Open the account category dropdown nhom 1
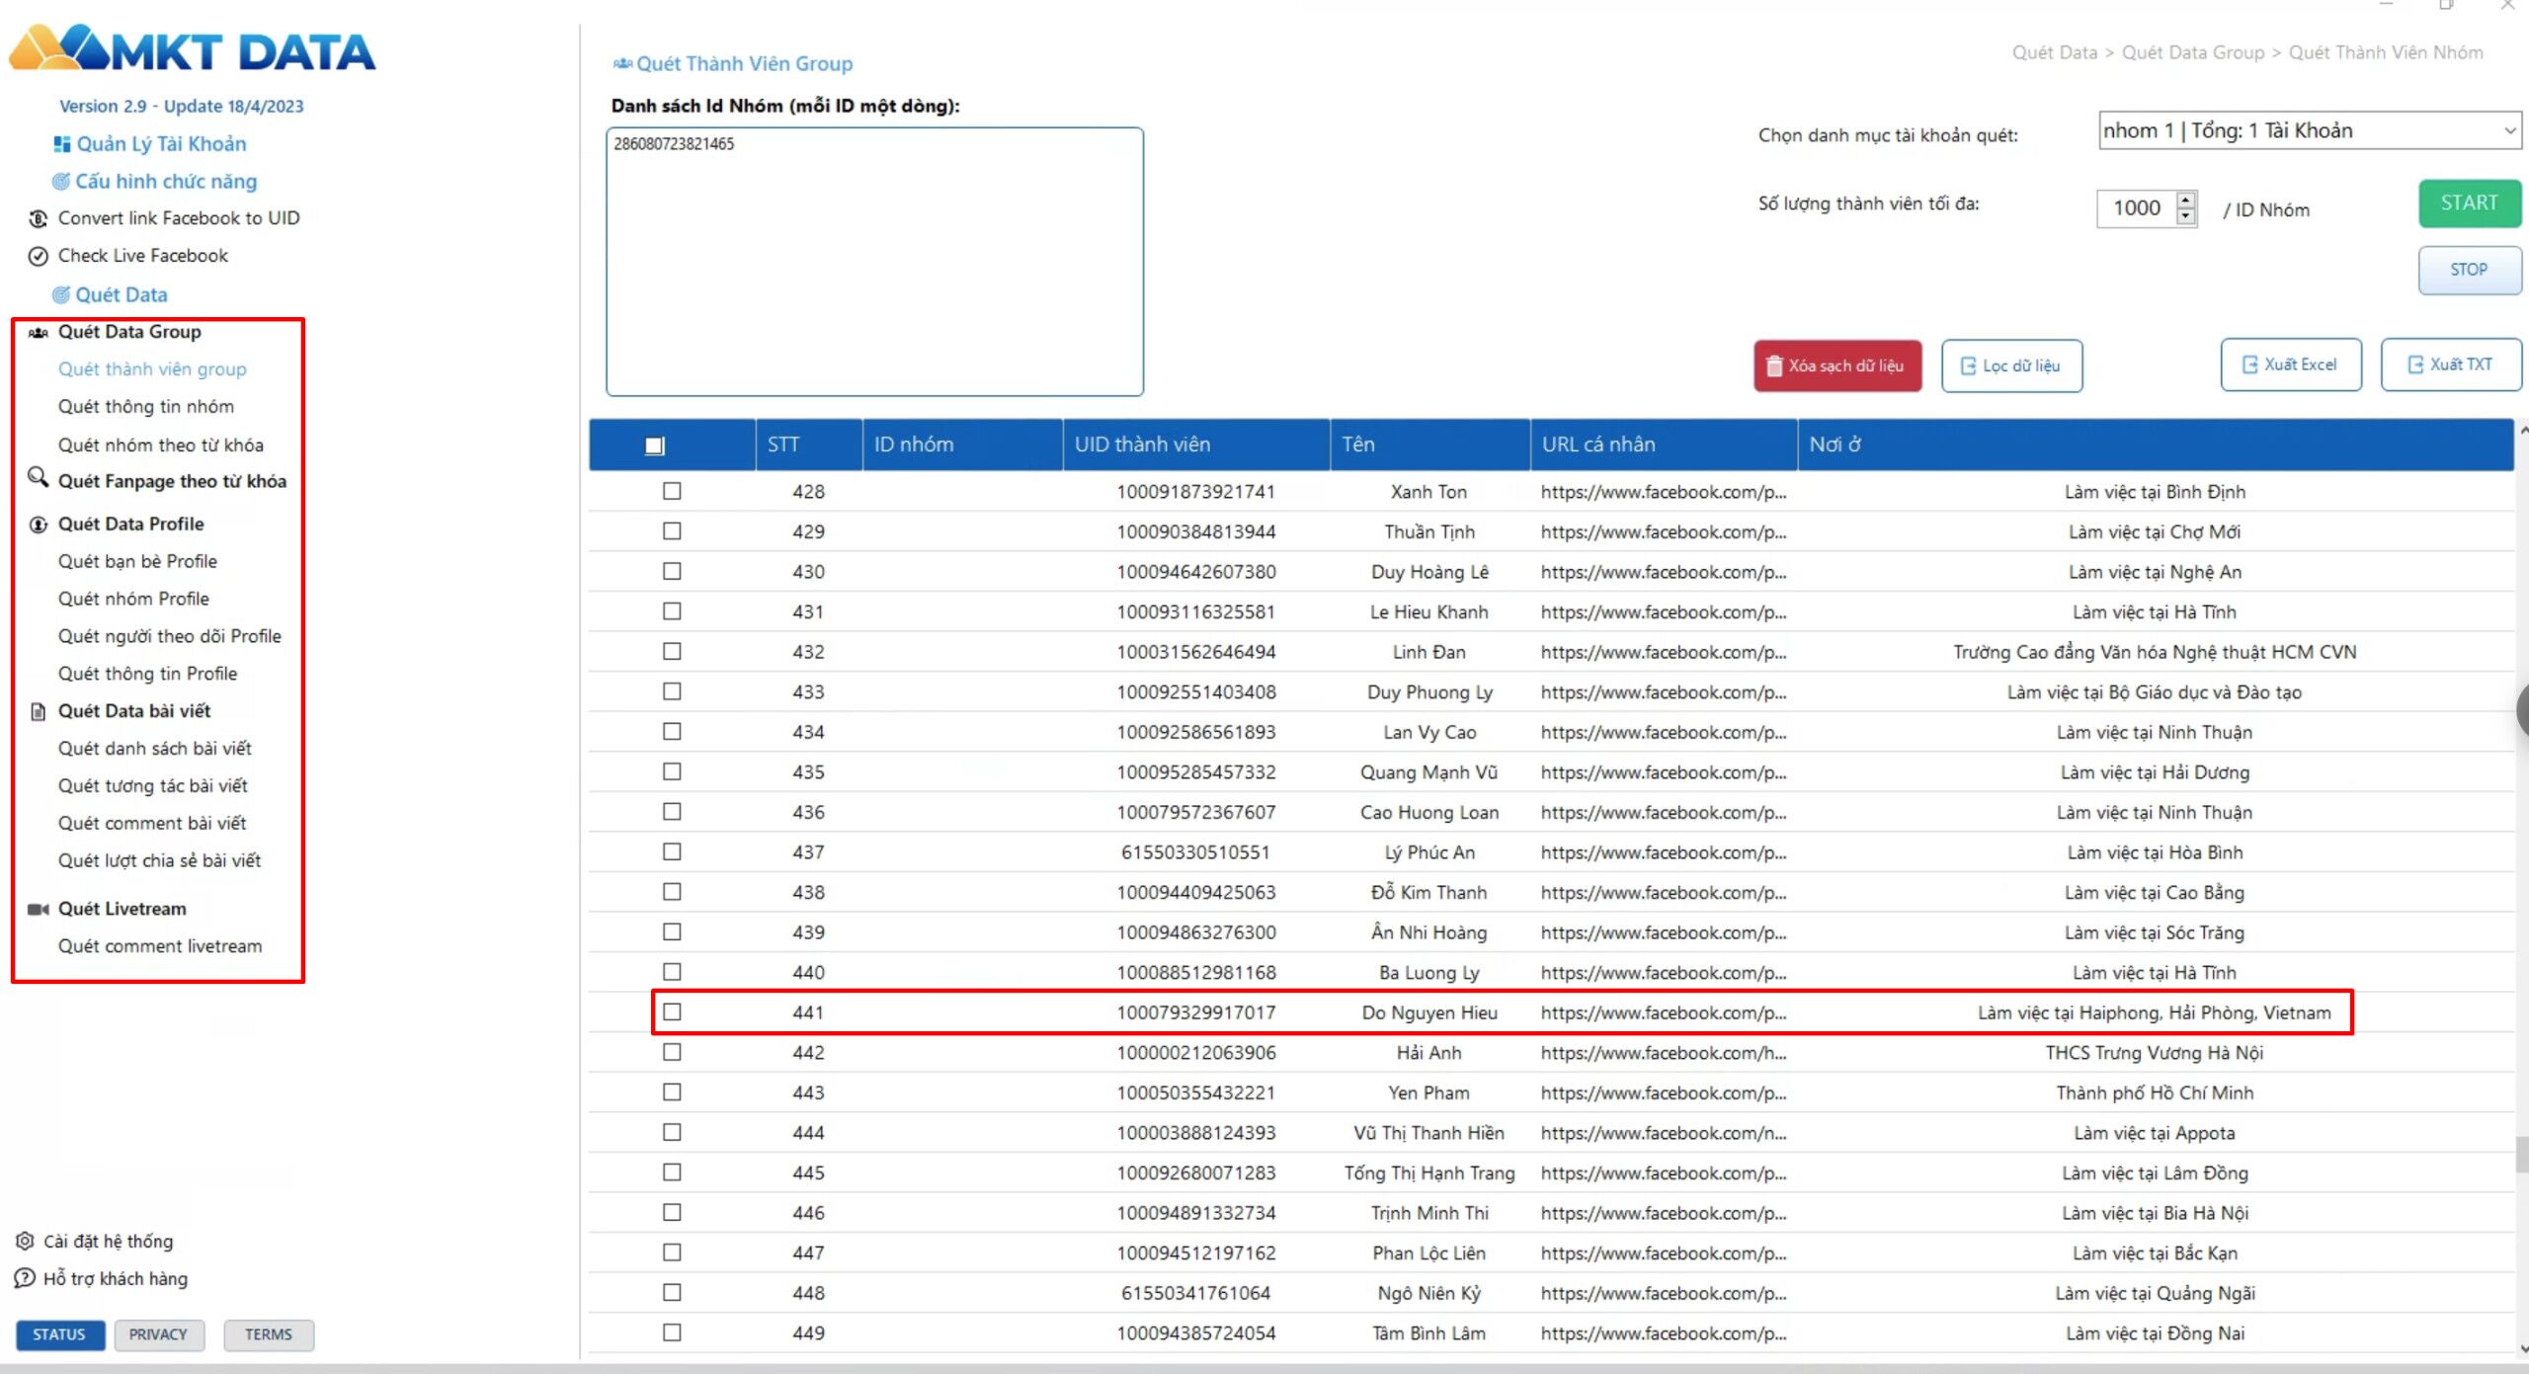The width and height of the screenshot is (2529, 1374). point(2310,130)
